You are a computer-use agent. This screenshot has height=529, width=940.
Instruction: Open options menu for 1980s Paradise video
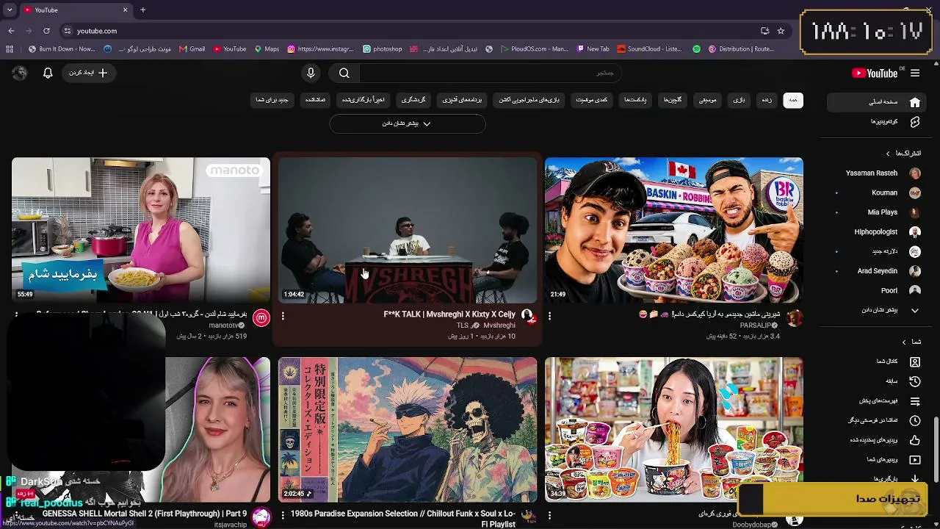[x=283, y=516]
